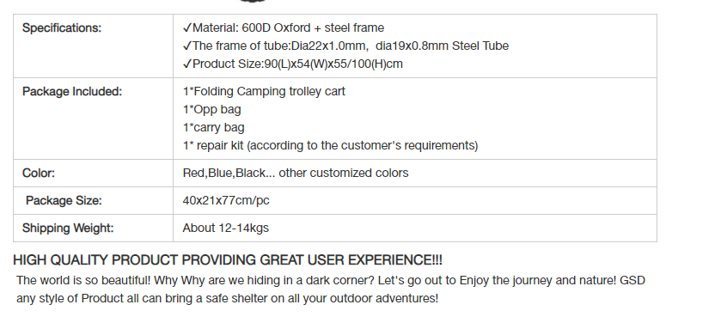
Task: Click '1*Folding Camping trolley cart' line
Action: (264, 91)
